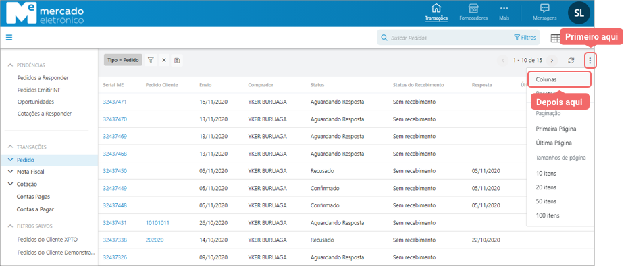
Task: Select Primeira Página in the menu
Action: 556,129
